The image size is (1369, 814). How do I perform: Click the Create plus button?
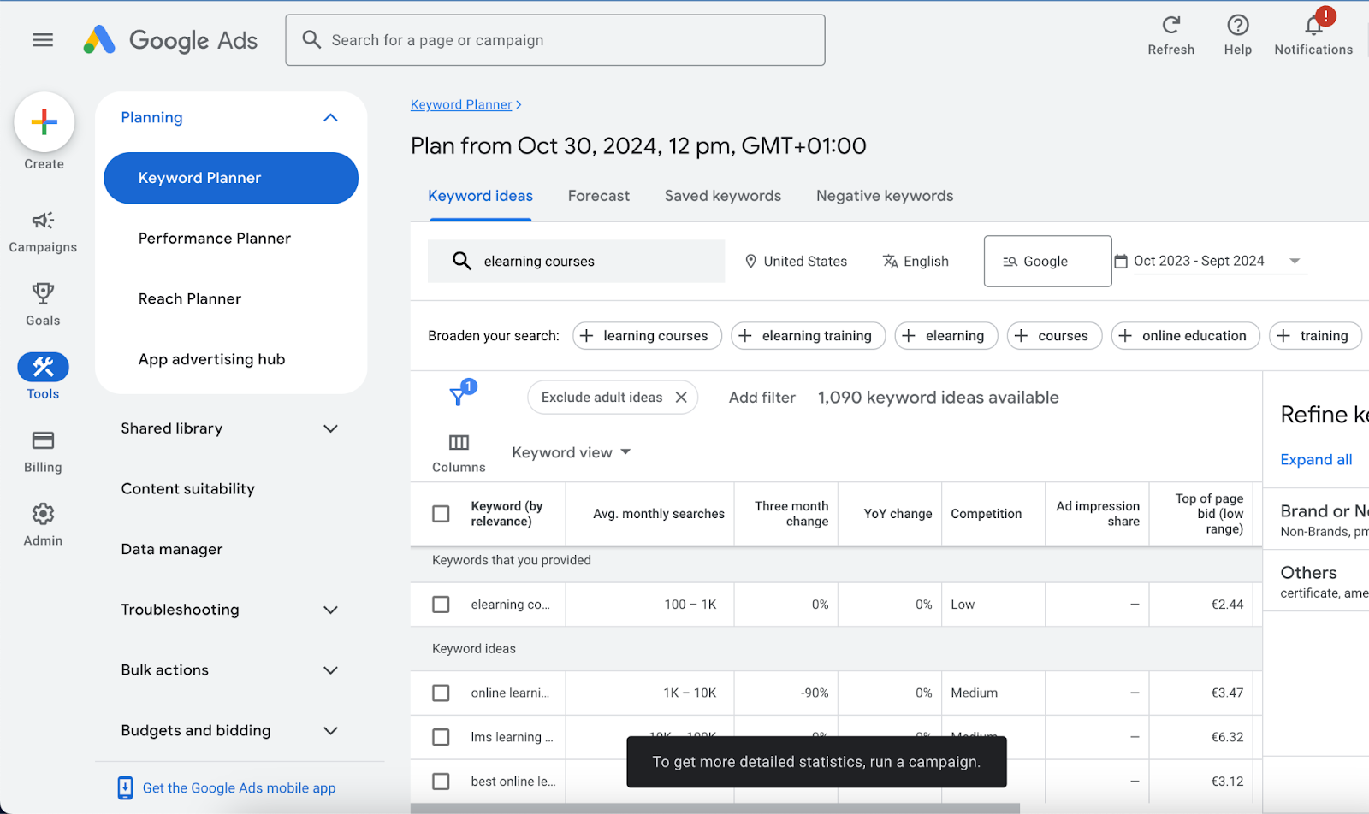(x=44, y=122)
